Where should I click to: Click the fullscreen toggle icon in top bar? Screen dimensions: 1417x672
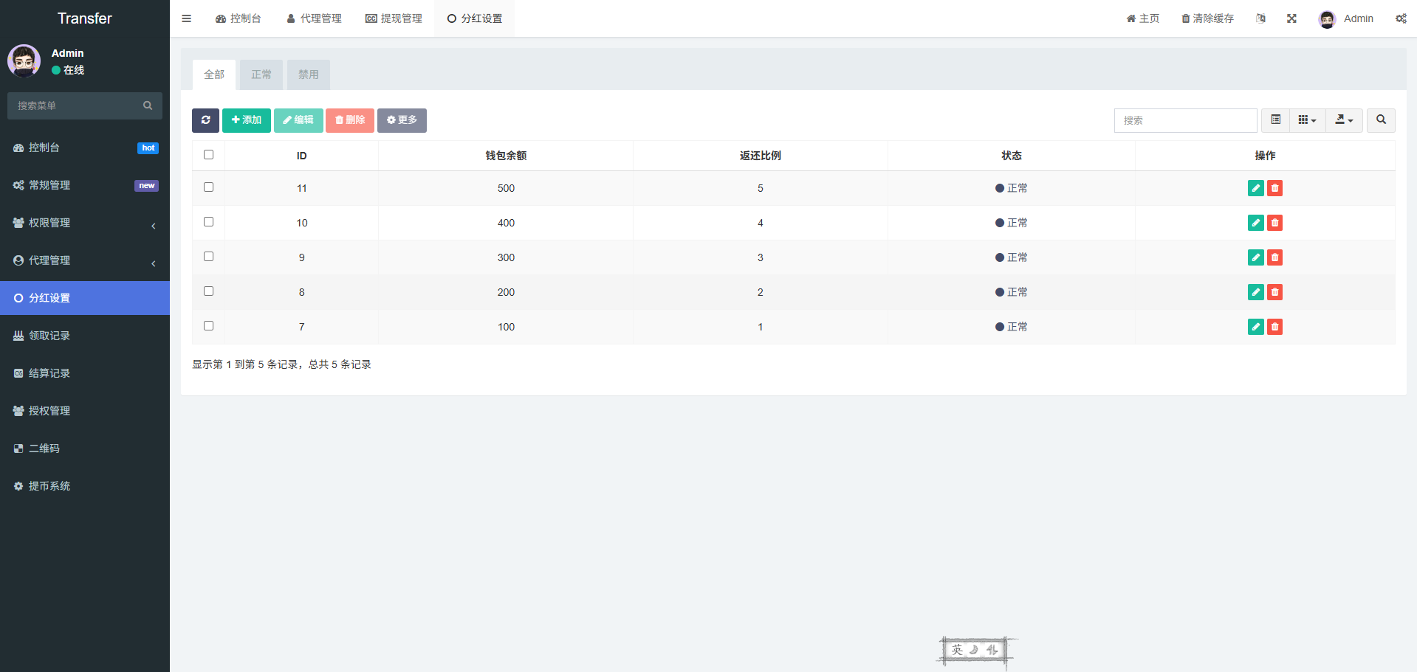1291,18
